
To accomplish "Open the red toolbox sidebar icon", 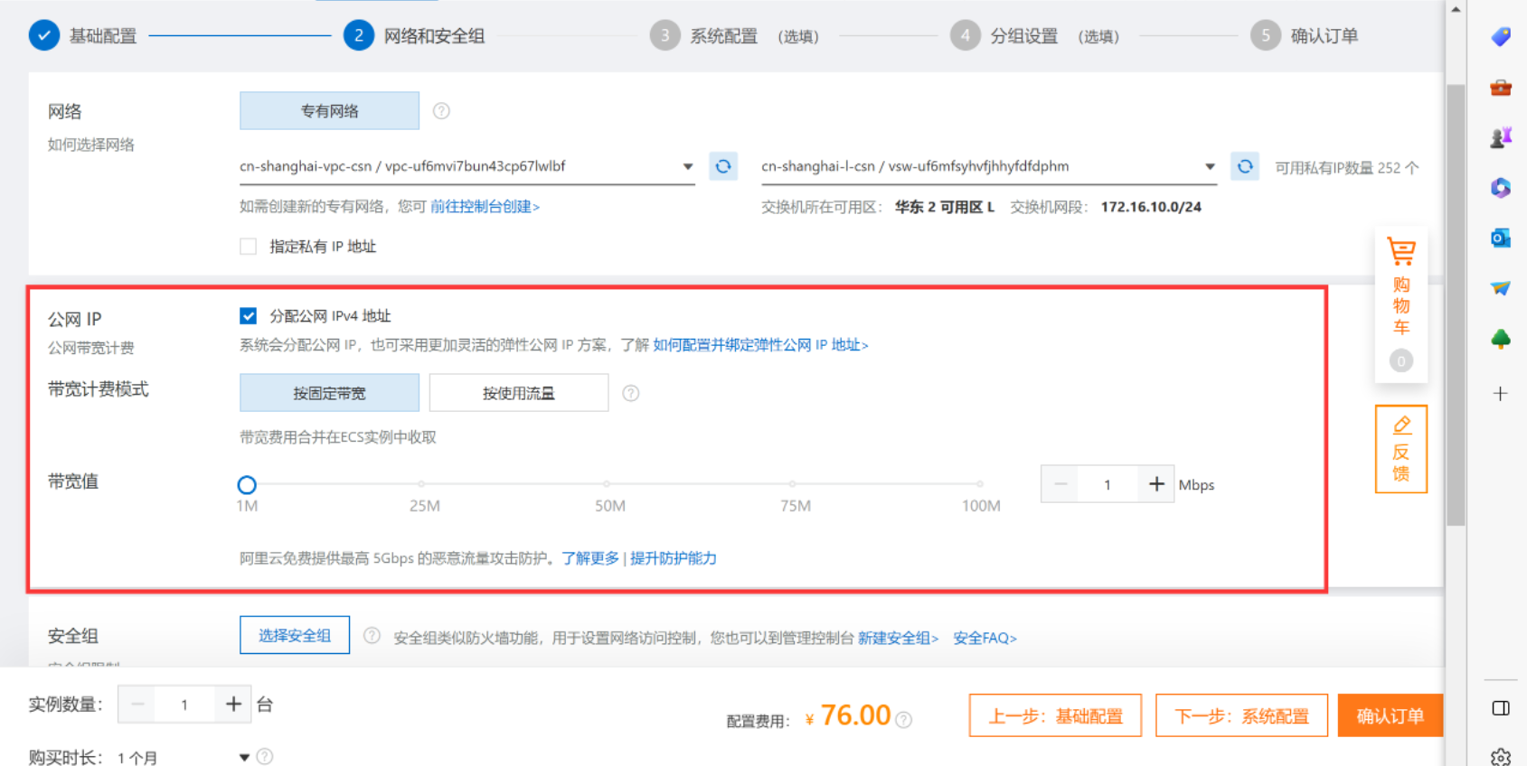I will (x=1501, y=88).
